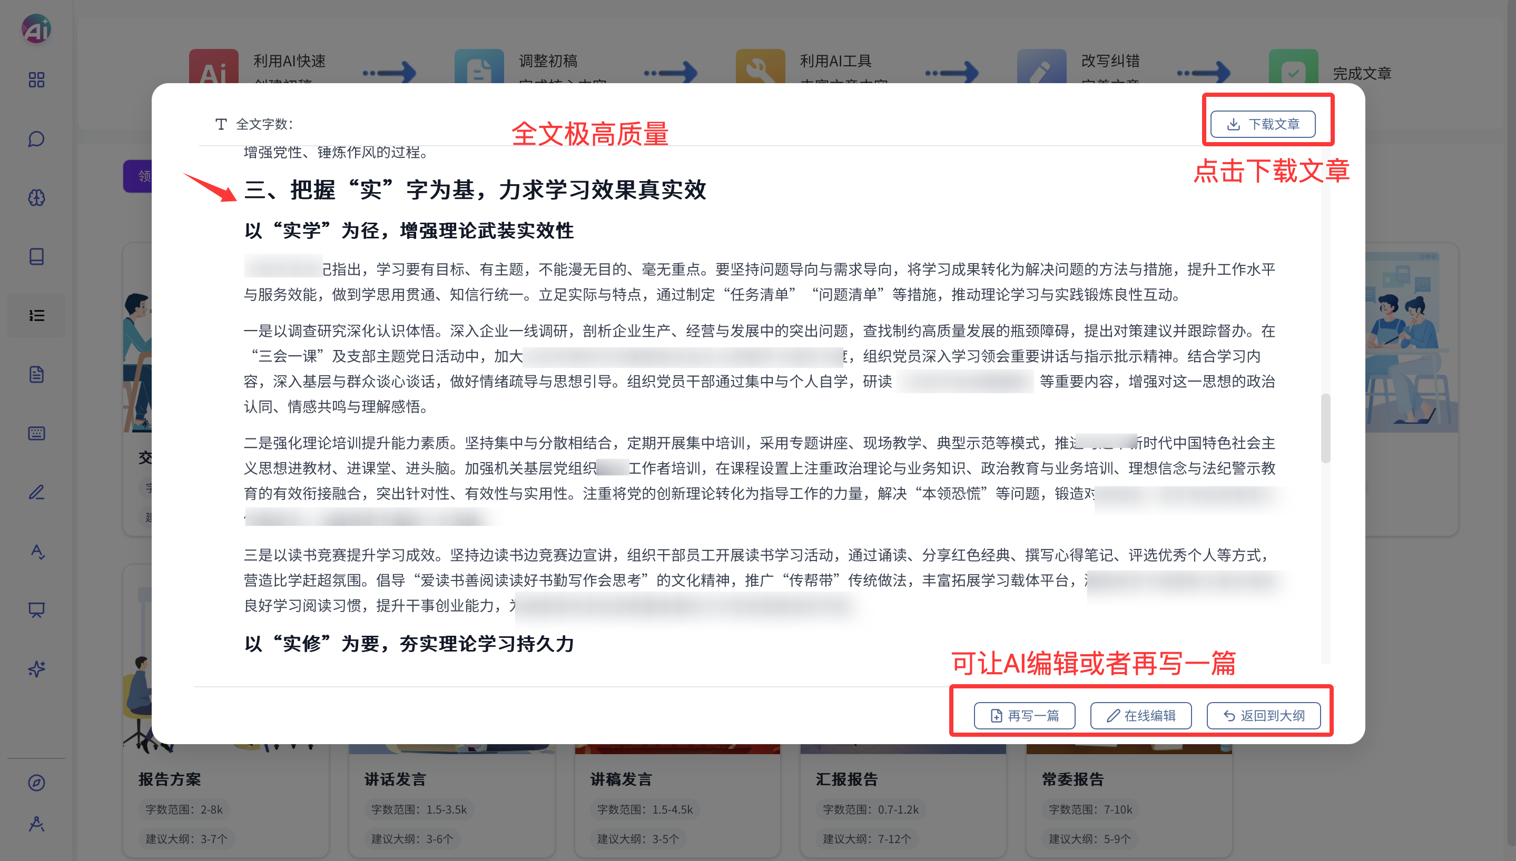The height and width of the screenshot is (861, 1516).
Task: Click the sparkle stars icon in sidebar
Action: click(36, 669)
